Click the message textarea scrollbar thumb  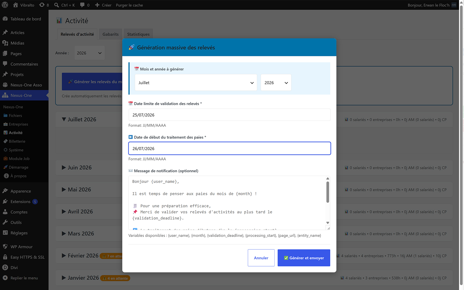click(328, 192)
